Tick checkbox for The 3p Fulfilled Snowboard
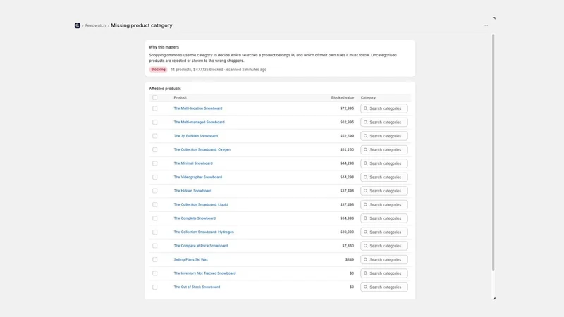The width and height of the screenshot is (564, 317). tap(154, 136)
